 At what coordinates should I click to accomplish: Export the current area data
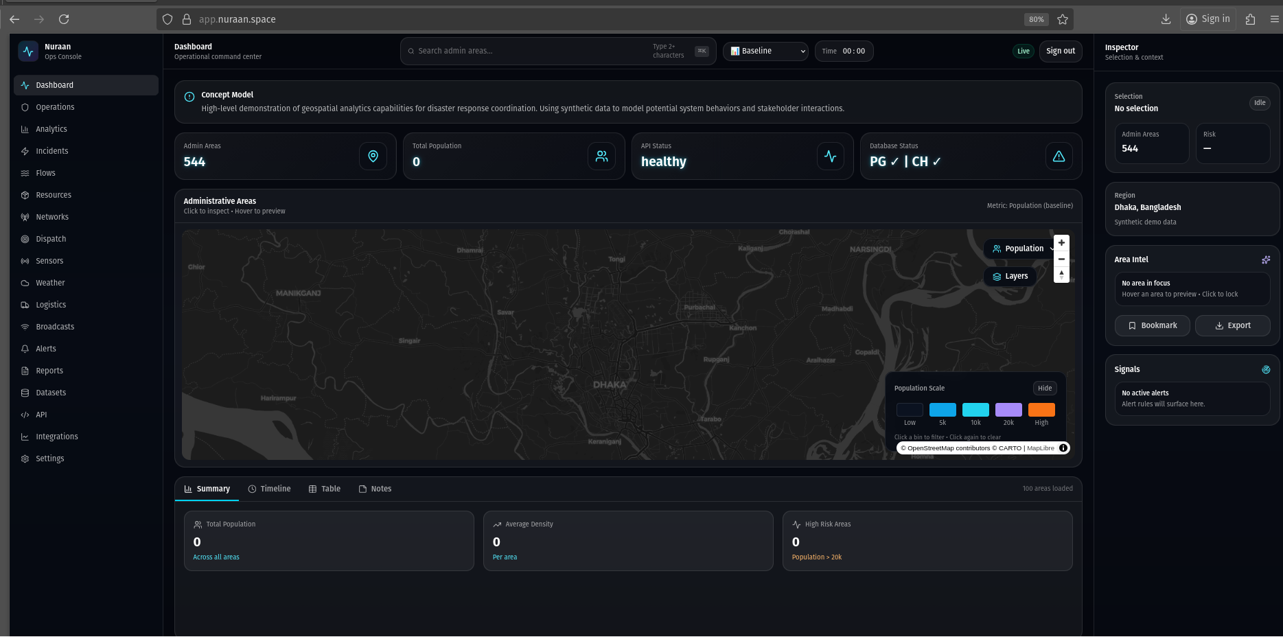point(1232,325)
